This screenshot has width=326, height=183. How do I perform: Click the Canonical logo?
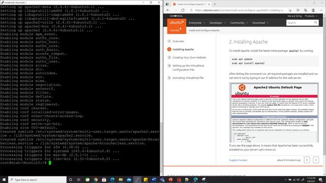tap(176, 16)
